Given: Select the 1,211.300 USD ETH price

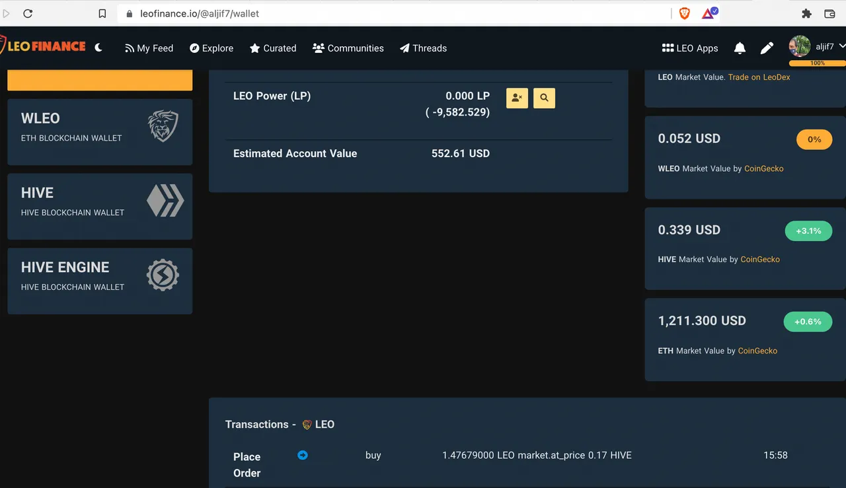Looking at the screenshot, I should (x=702, y=321).
